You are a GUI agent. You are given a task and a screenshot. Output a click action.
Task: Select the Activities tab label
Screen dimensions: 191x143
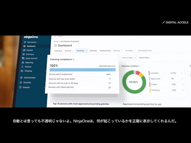point(129,50)
